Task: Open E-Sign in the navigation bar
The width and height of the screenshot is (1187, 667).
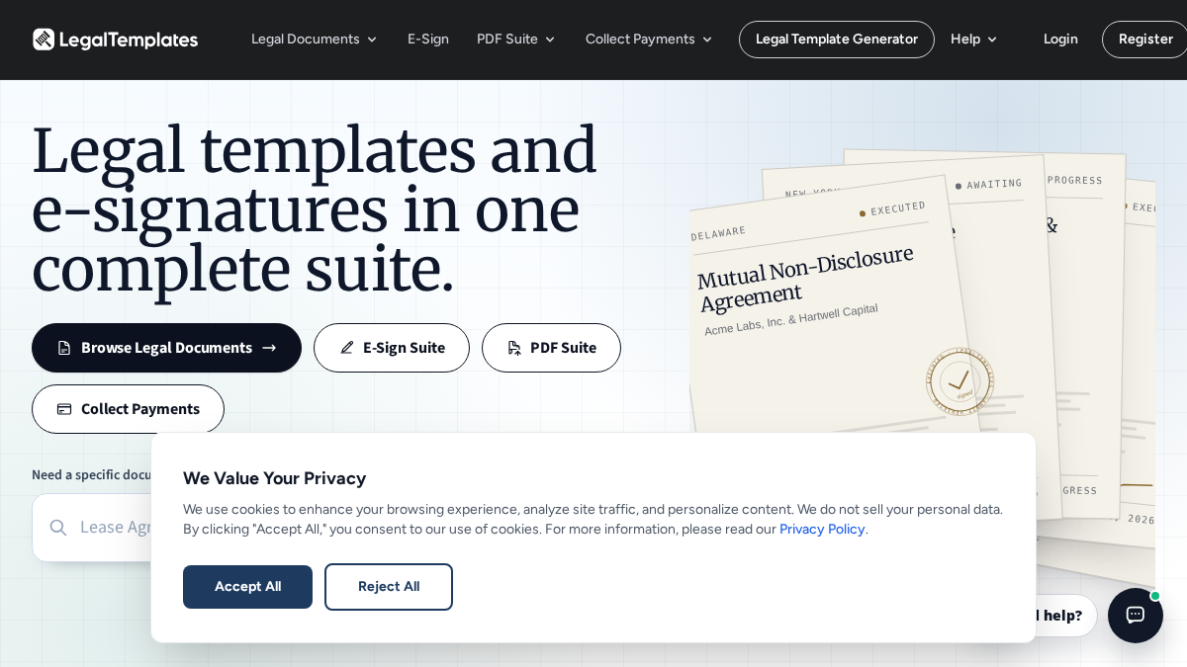Action: [x=428, y=40]
